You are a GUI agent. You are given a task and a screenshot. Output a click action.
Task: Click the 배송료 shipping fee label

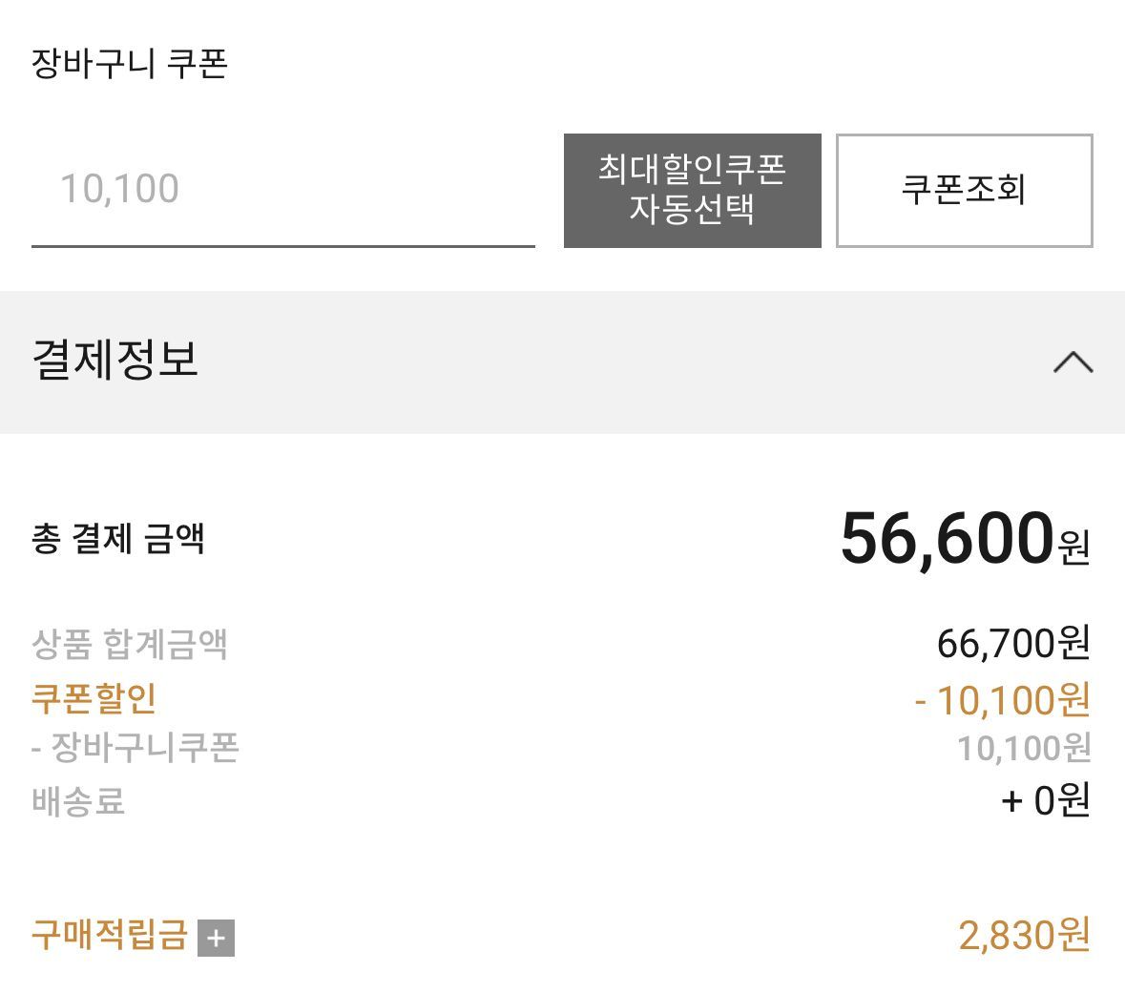point(78,800)
